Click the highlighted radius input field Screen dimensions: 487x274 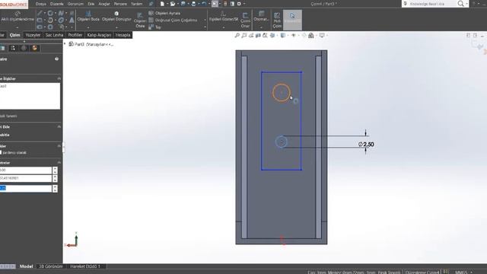click(26, 188)
